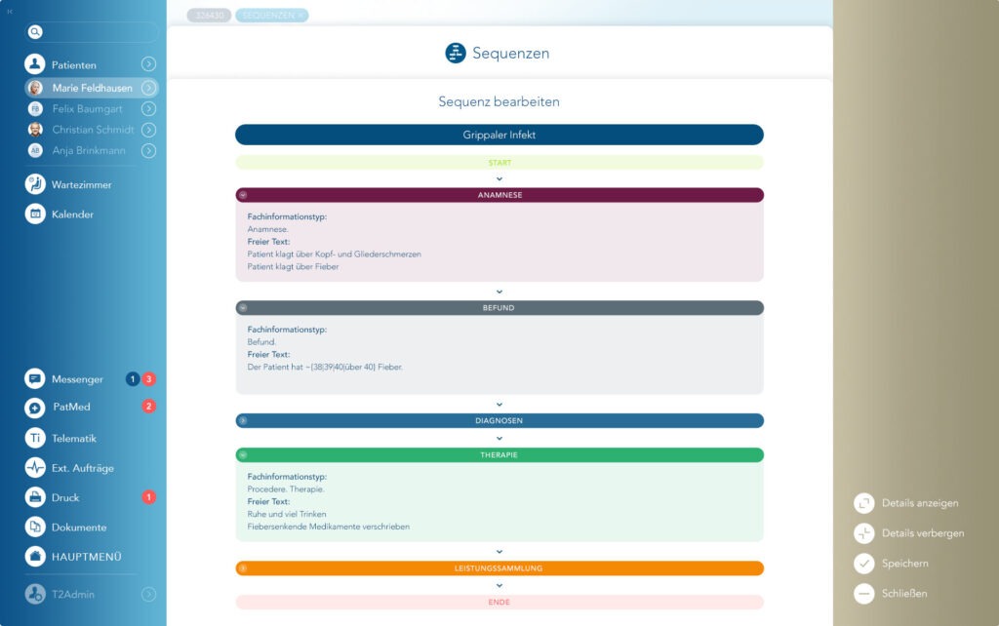Collapse the ANAMNESE section header toggle
Screen dimensions: 999x626
point(243,195)
